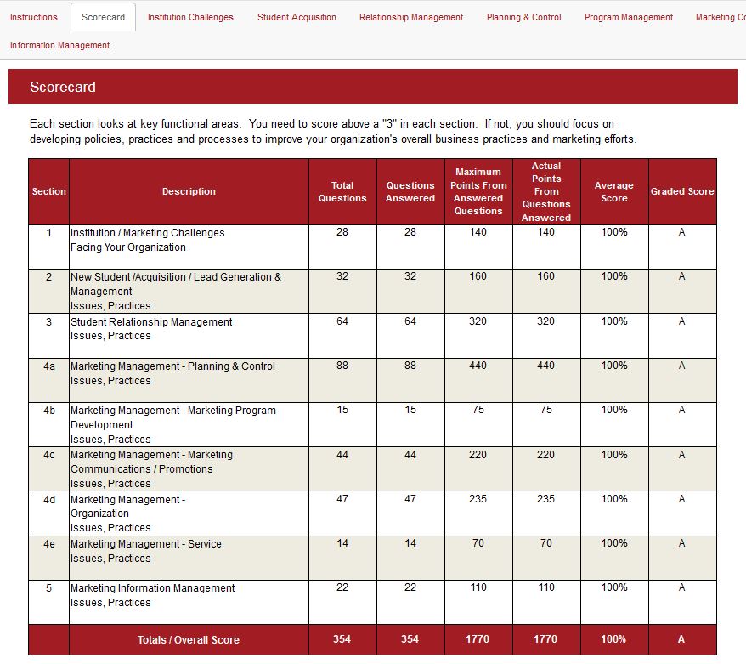This screenshot has height=664, width=746.
Task: Click the Maximum Points From Answered Questions header
Action: click(x=478, y=191)
